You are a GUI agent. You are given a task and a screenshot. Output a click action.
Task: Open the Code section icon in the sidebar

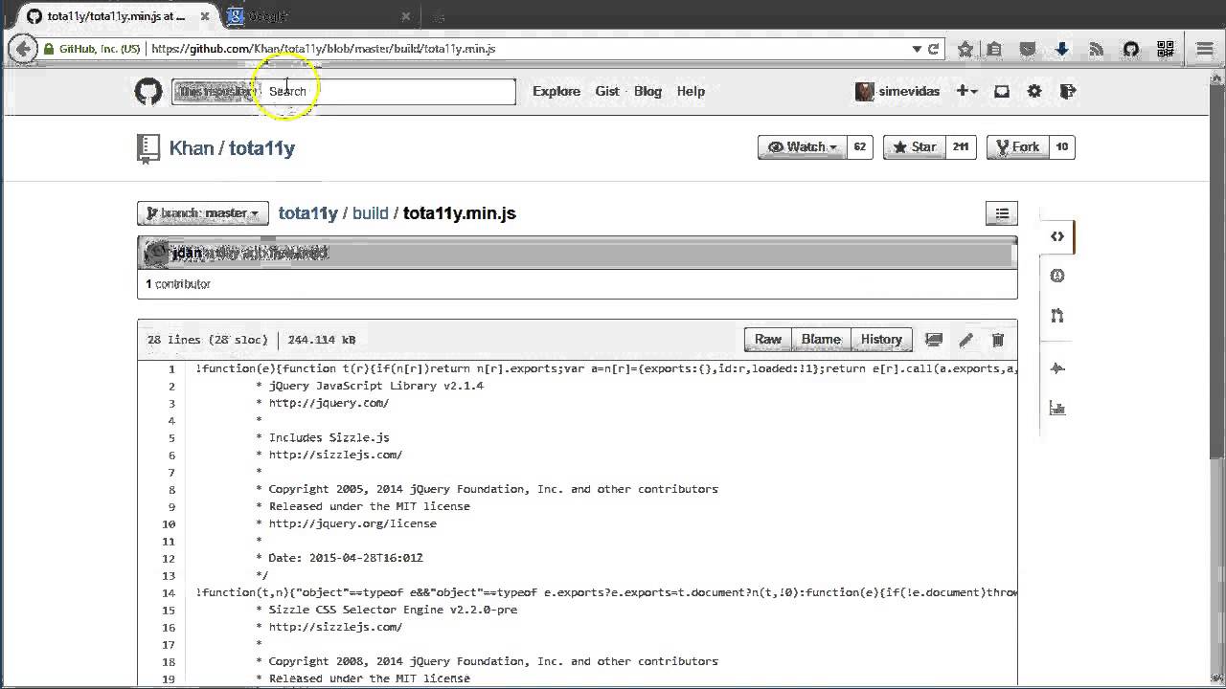(x=1057, y=236)
